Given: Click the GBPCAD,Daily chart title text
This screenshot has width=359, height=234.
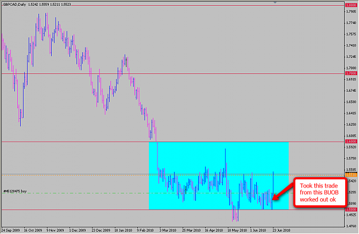Looking at the screenshot, I should [x=14, y=5].
